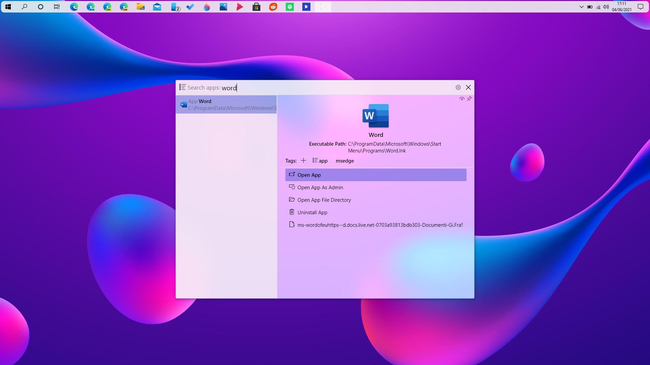Choose Open App As Admin
The image size is (650, 365).
pos(376,188)
